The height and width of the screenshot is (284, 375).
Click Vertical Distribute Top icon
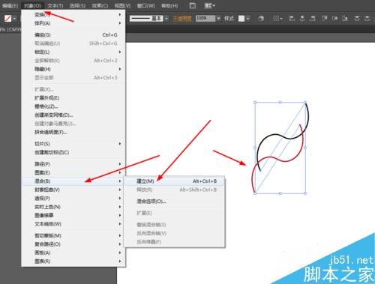tap(357, 19)
